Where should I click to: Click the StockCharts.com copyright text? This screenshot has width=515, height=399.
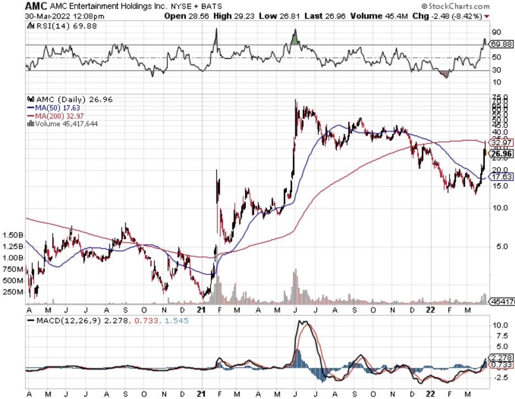[x=455, y=6]
